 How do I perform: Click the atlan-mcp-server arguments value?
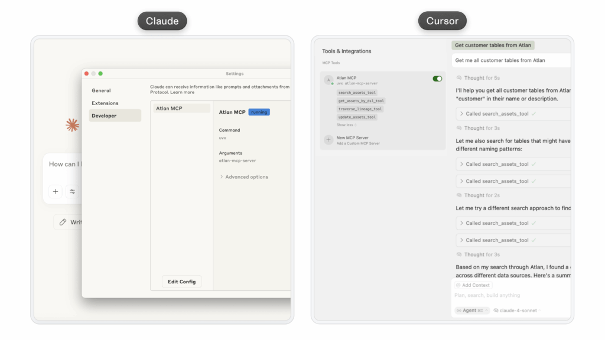click(x=238, y=161)
